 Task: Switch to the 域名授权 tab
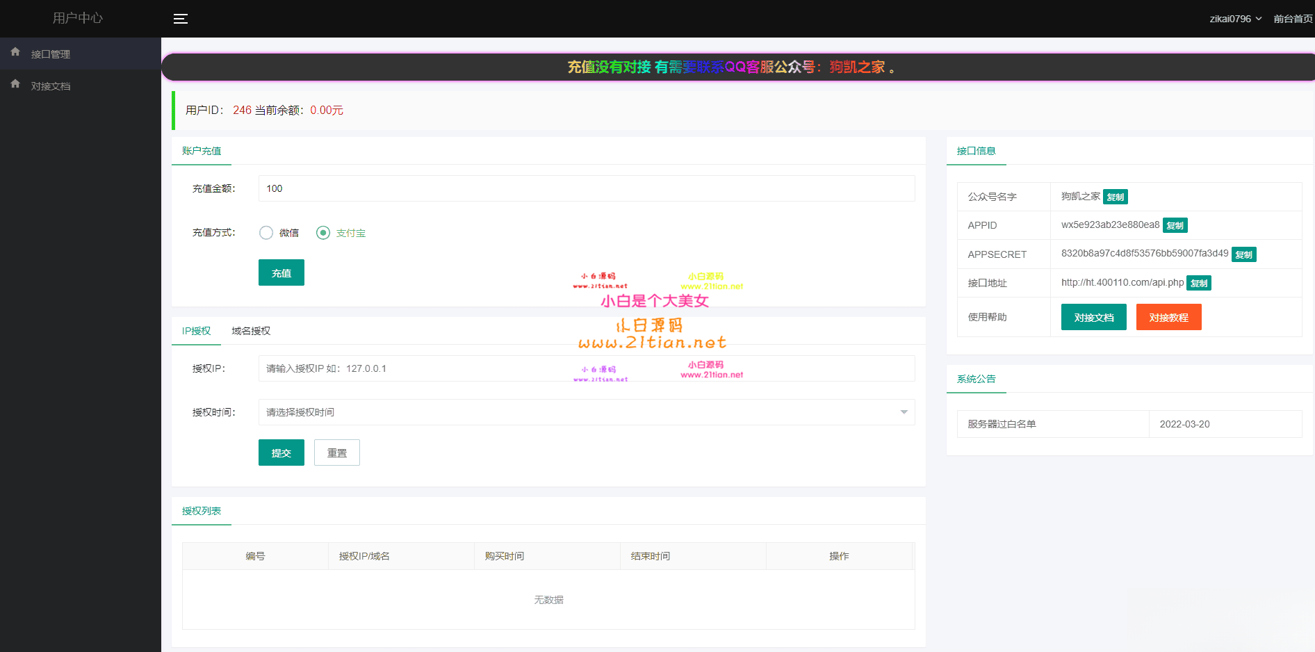pos(250,330)
